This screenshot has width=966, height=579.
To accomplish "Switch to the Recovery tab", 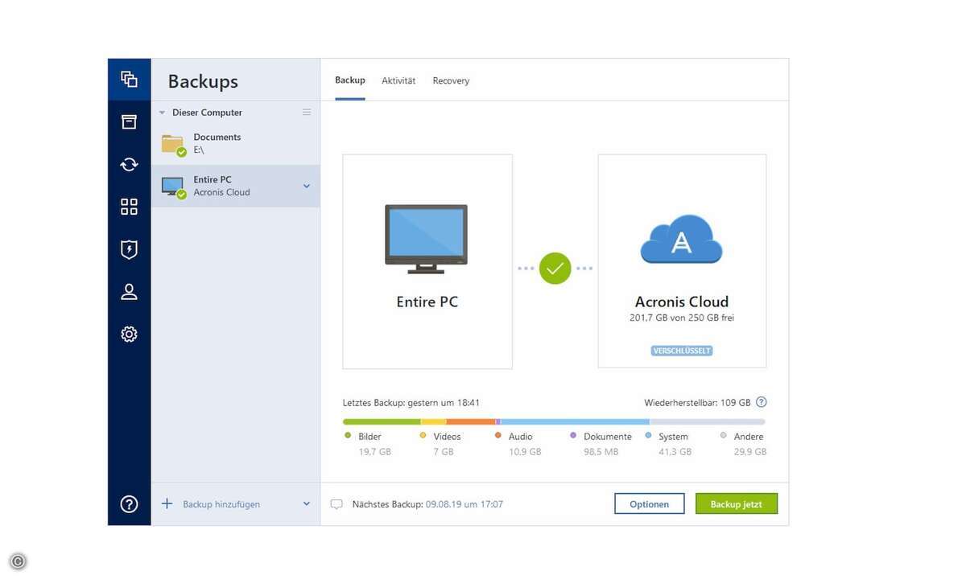I will point(451,80).
